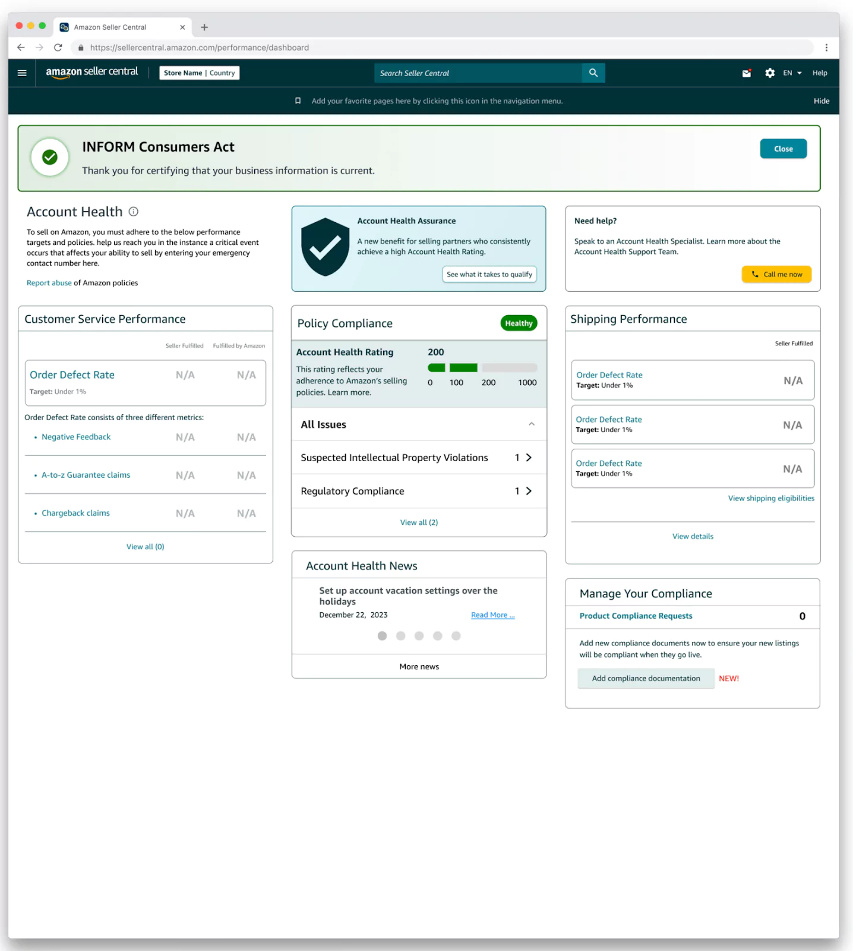This screenshot has width=853, height=951.
Task: Open the Help menu item
Action: coord(820,73)
